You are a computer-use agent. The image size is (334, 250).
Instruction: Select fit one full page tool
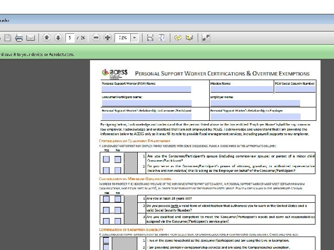click(162, 38)
